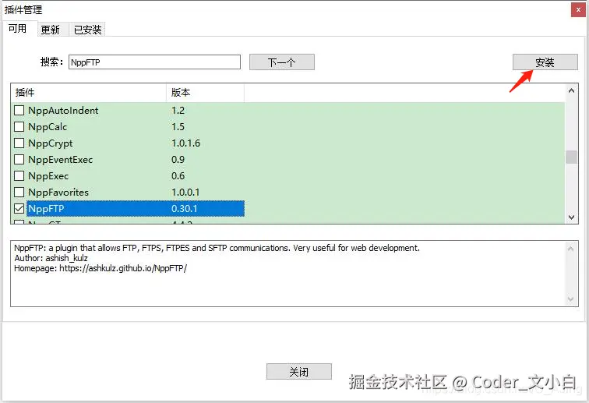Close the 插件管理 dialog with the red X
589x403 pixels.
(x=578, y=10)
